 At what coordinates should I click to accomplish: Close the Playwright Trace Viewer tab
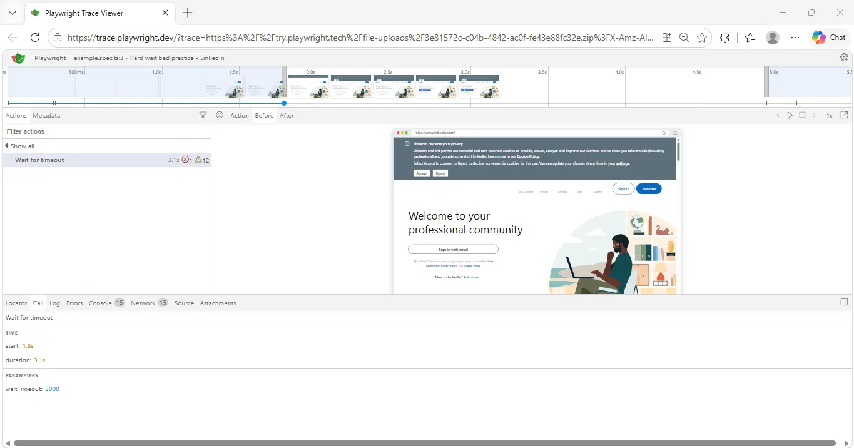(x=165, y=13)
